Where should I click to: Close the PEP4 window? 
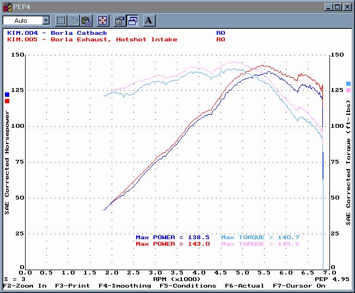point(347,7)
